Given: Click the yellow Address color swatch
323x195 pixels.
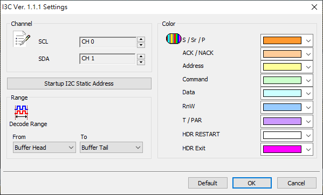Looking at the screenshot, I should point(282,67).
